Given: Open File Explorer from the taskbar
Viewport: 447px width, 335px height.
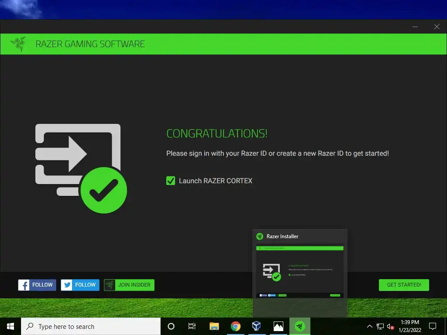Looking at the screenshot, I should 214,326.
